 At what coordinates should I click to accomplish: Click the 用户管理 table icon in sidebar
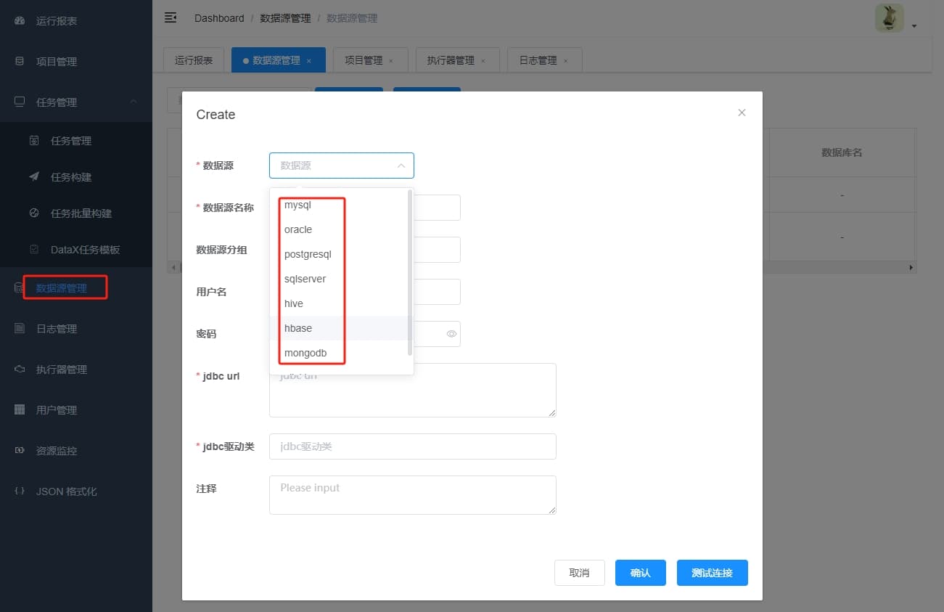[20, 410]
